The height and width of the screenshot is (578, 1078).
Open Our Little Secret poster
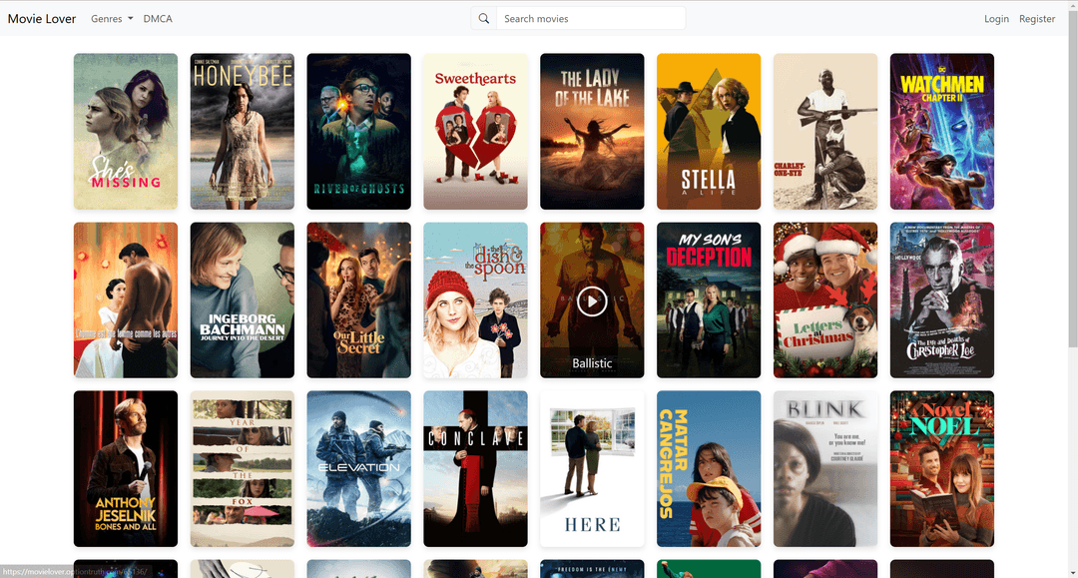click(x=359, y=300)
